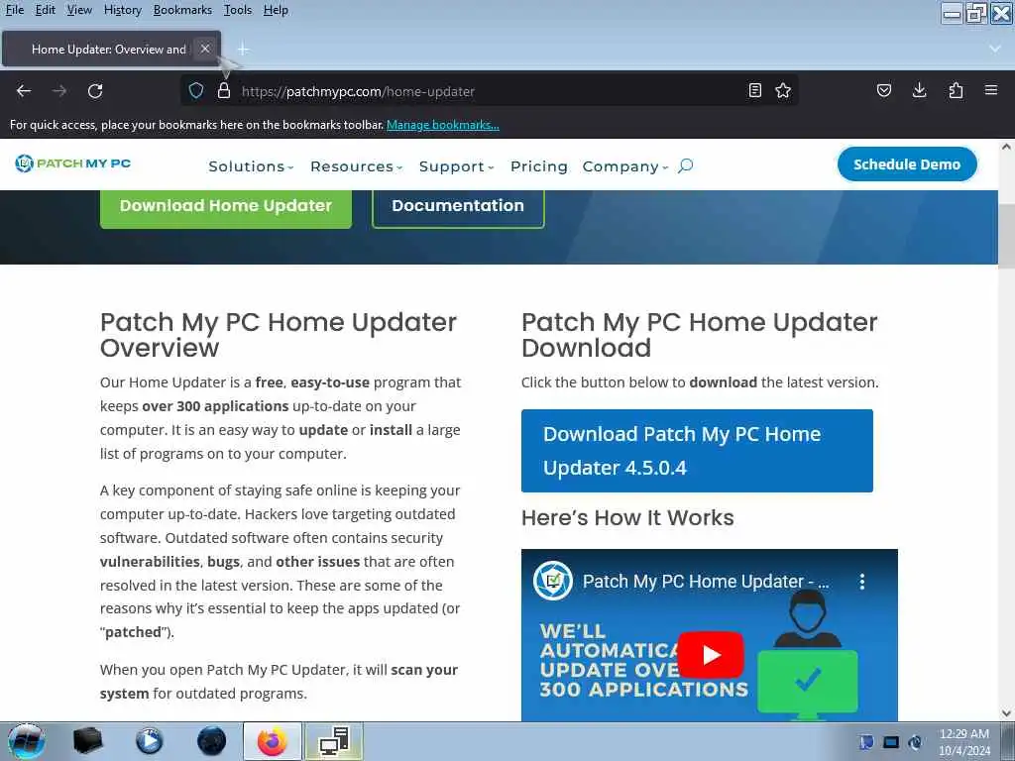Click the page vertical scrollbar thumb

[1006, 236]
